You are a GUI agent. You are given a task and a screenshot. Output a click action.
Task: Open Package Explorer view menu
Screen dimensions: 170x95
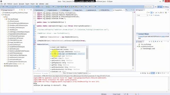click(27, 10)
